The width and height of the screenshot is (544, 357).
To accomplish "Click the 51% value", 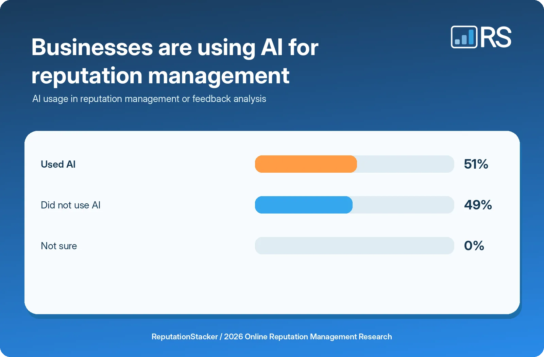I will [476, 164].
